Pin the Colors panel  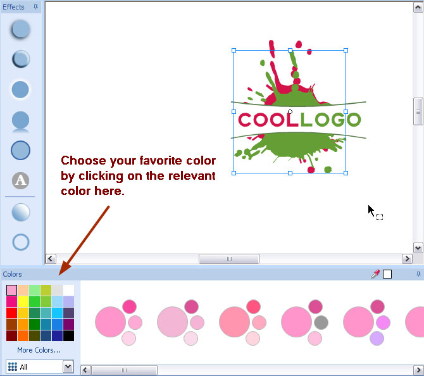tap(418, 274)
